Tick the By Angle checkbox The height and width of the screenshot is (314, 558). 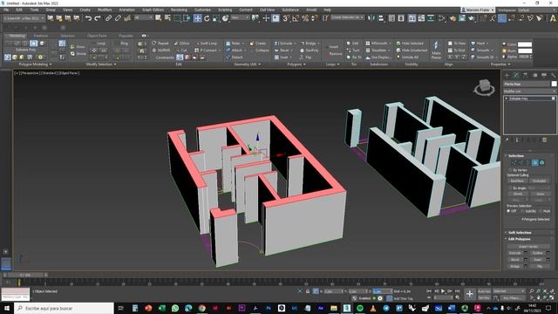510,188
